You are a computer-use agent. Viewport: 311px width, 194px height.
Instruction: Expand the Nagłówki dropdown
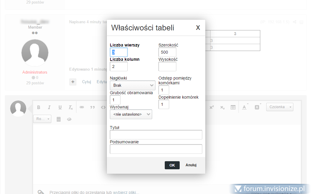[133, 85]
